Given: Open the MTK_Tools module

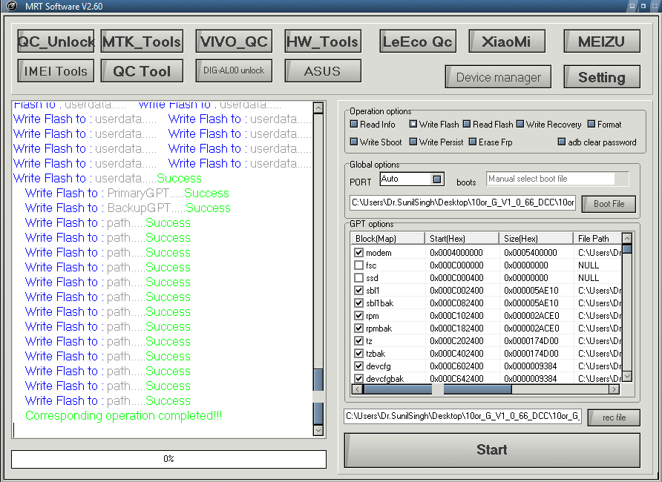Looking at the screenshot, I should [x=142, y=42].
